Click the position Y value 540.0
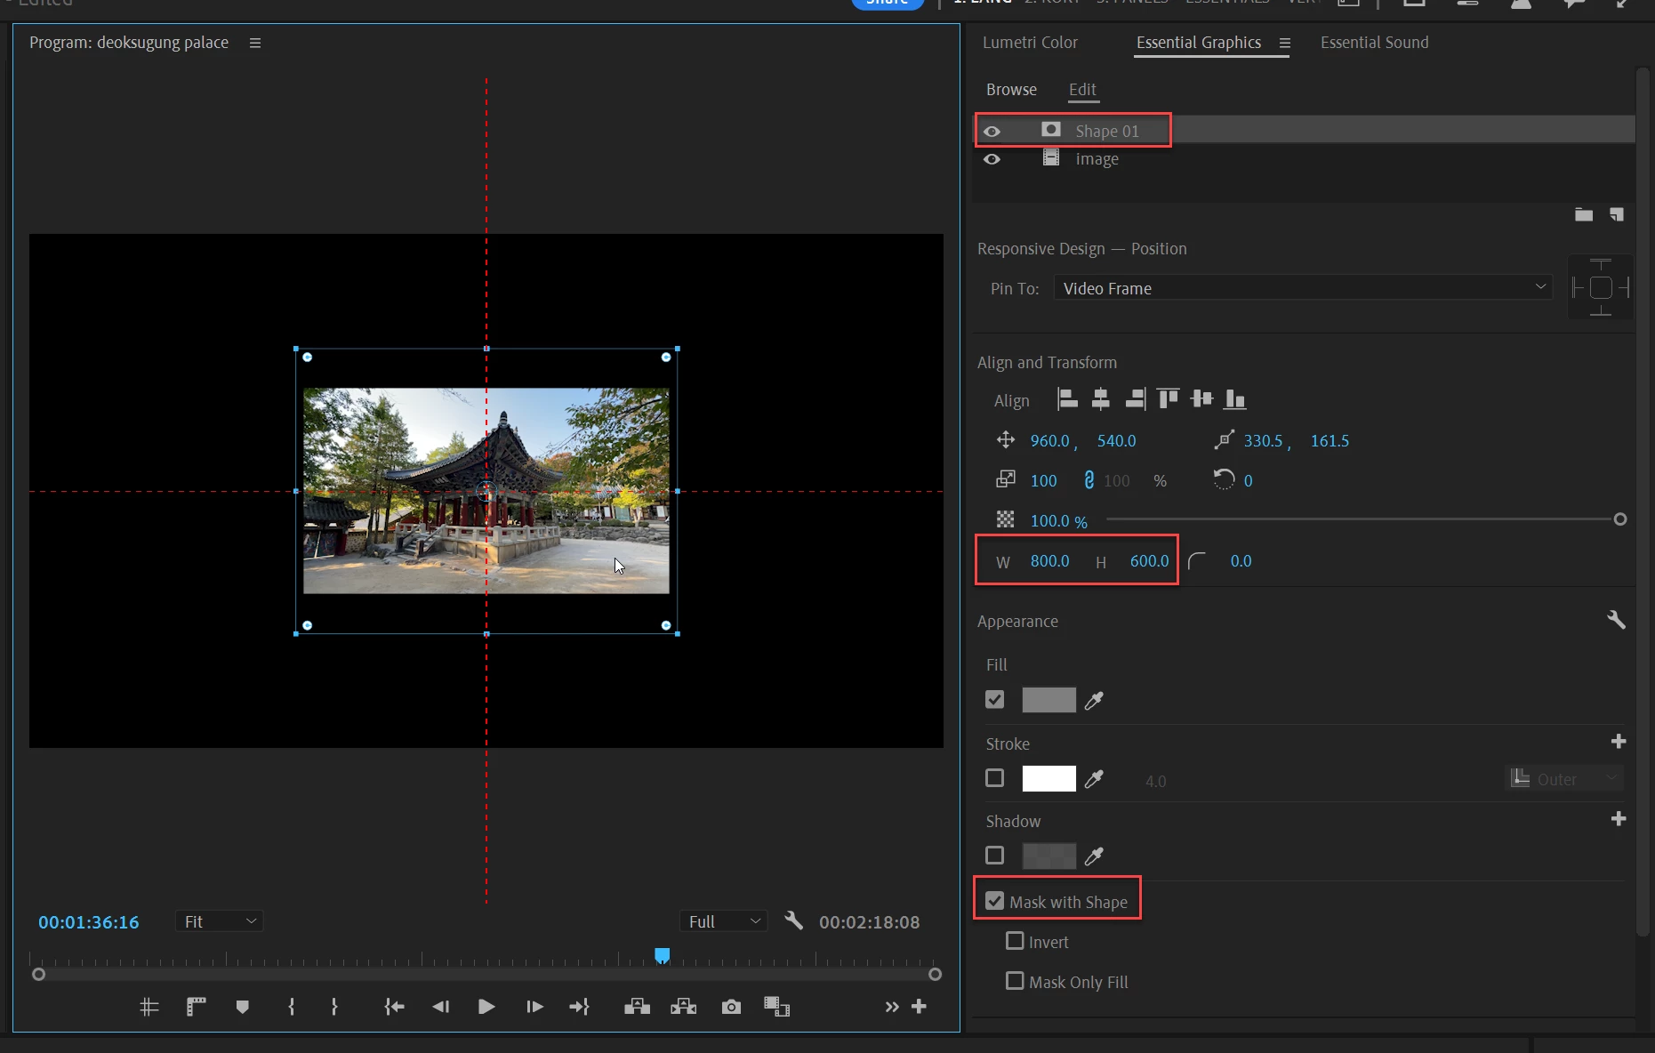This screenshot has width=1655, height=1053. coord(1116,441)
